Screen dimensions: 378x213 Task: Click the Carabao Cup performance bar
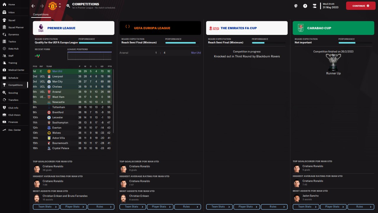[x=355, y=43]
